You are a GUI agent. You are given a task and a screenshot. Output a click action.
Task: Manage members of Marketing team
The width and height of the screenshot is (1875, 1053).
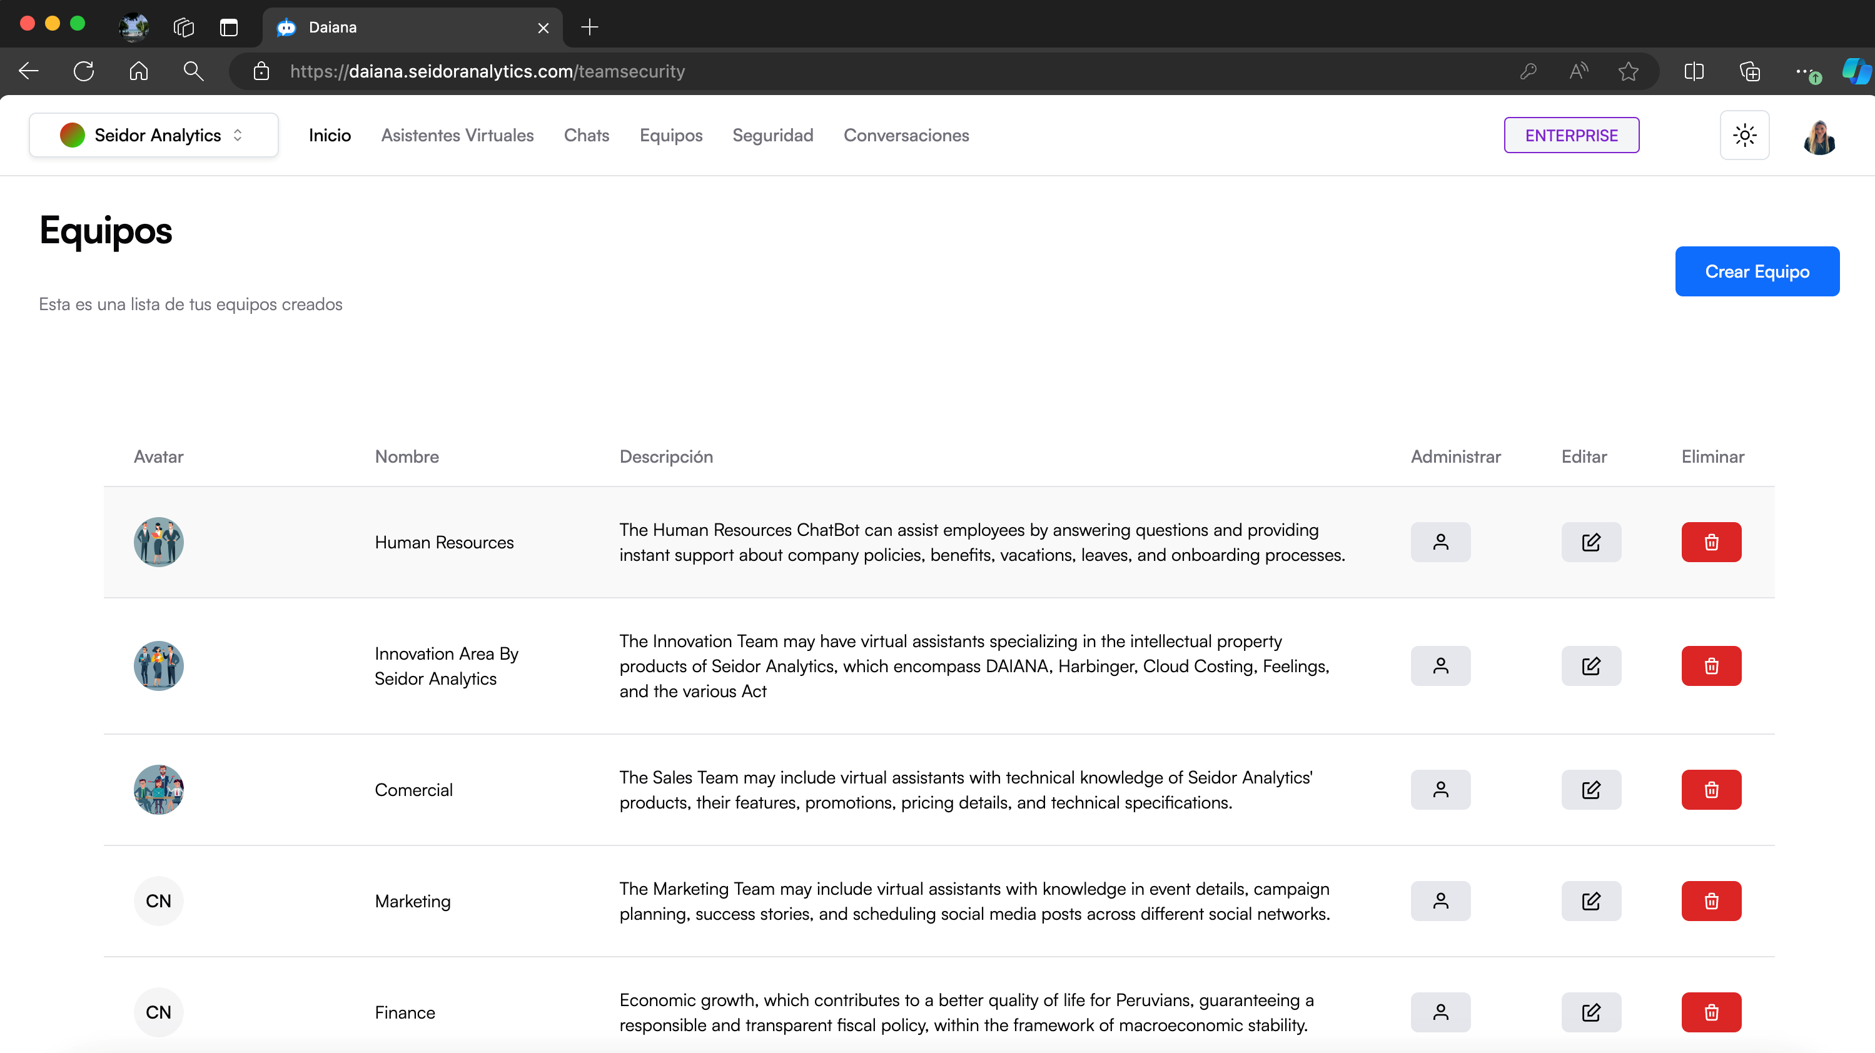tap(1440, 901)
